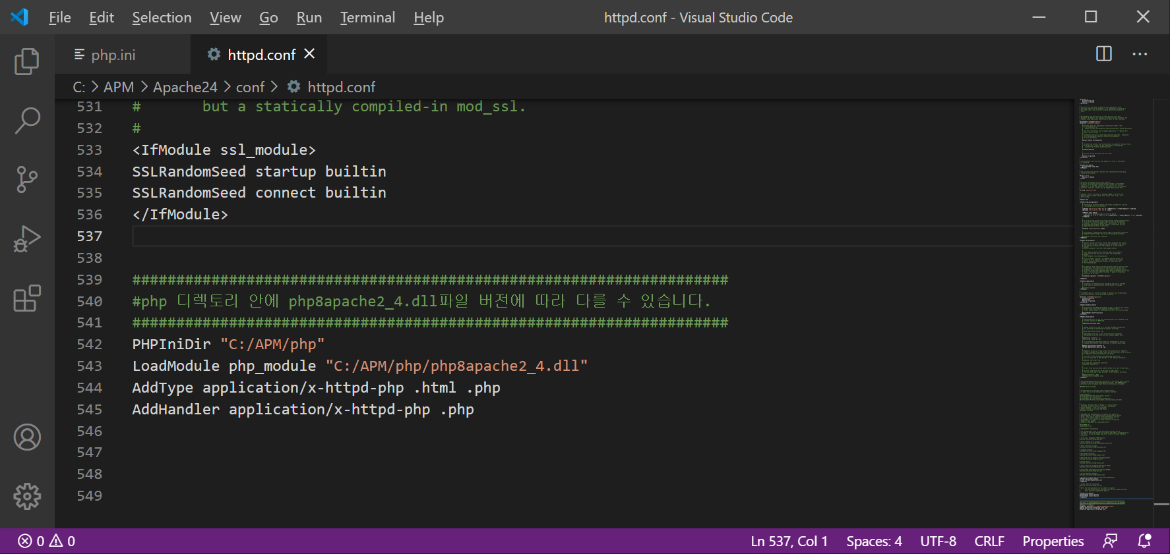
Task: Open the Search view
Action: point(27,121)
